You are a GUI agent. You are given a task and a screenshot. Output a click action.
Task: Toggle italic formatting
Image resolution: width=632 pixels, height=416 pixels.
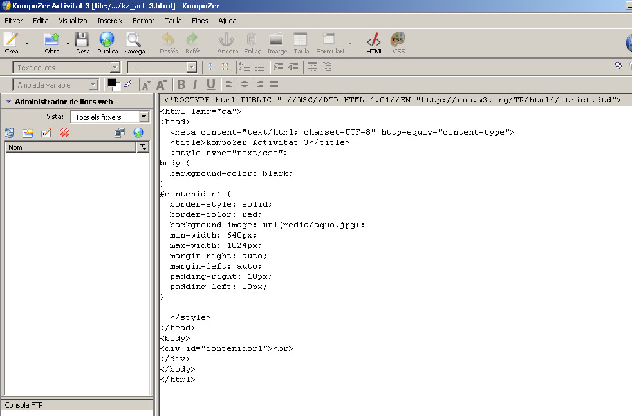pyautogui.click(x=195, y=84)
